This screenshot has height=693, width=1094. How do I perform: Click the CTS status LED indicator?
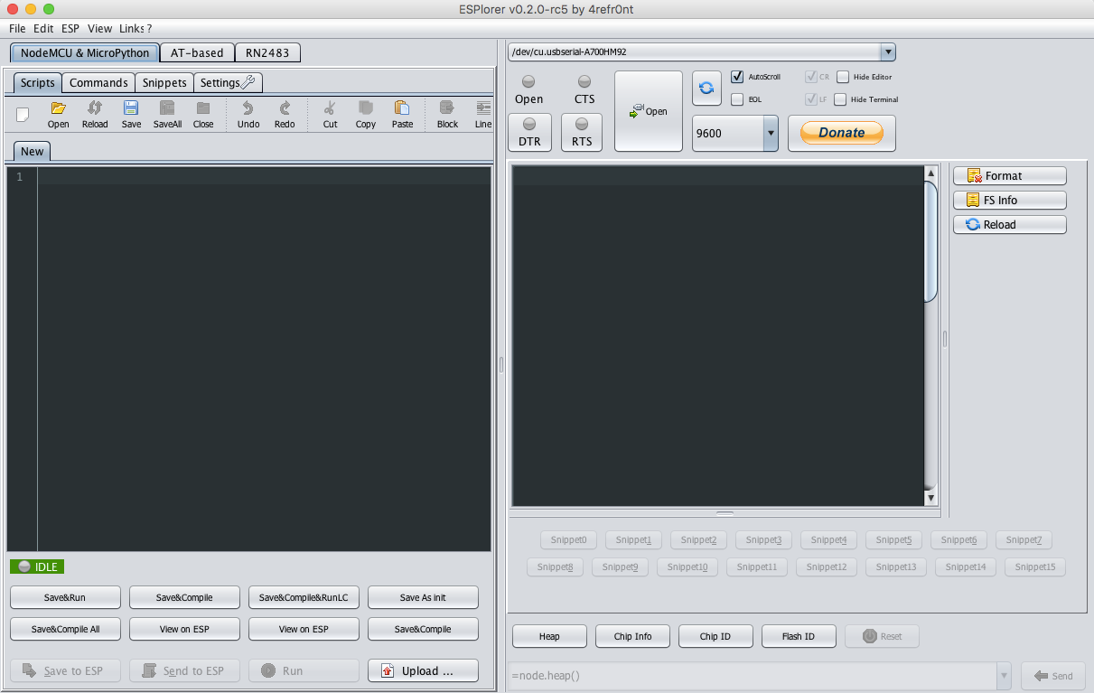[x=584, y=82]
